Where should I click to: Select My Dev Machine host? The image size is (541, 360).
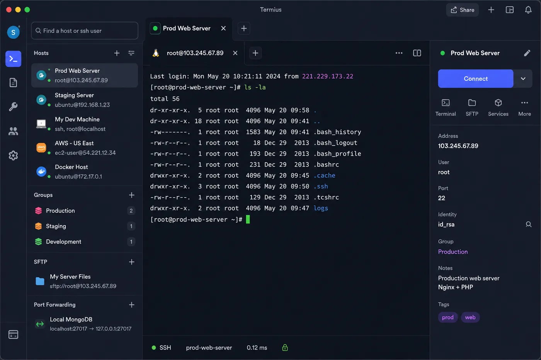85,124
